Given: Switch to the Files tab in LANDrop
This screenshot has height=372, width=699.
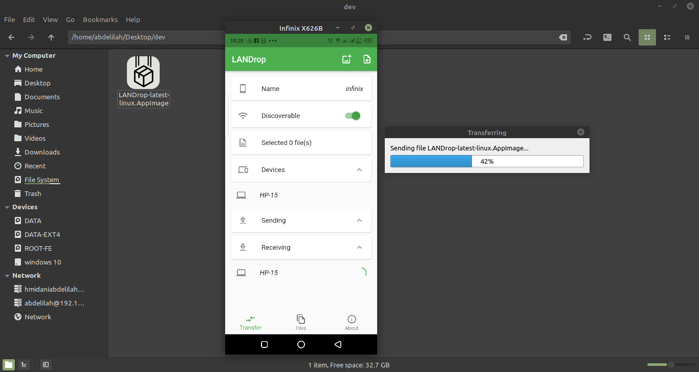Looking at the screenshot, I should pyautogui.click(x=301, y=322).
